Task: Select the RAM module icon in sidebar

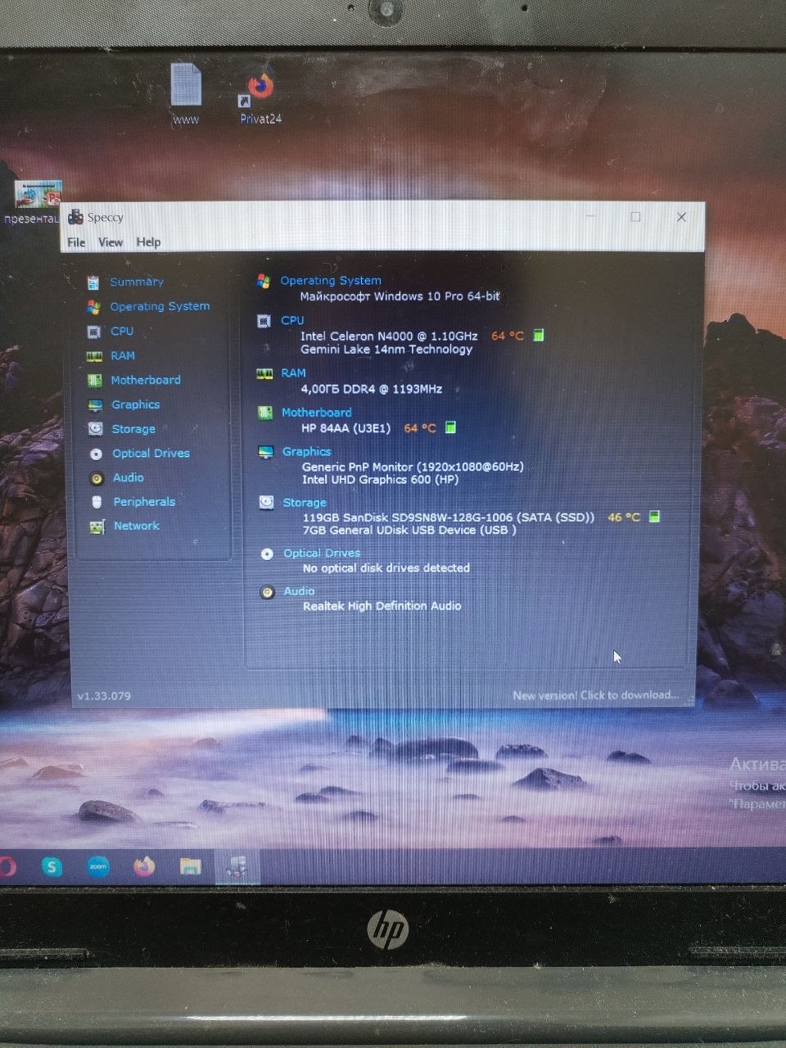Action: (x=94, y=356)
